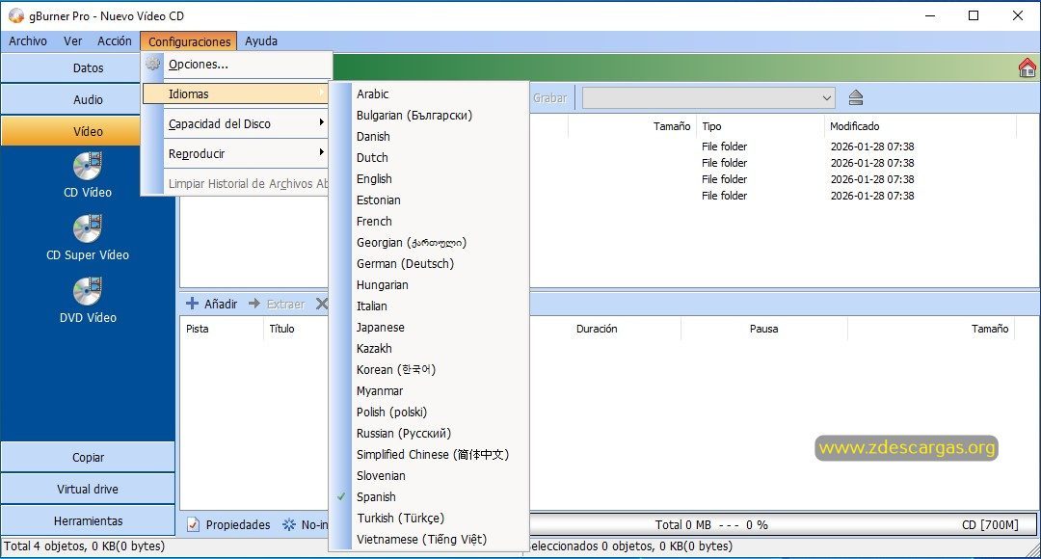The image size is (1041, 559).
Task: Click the Pausa column header
Action: tap(764, 329)
